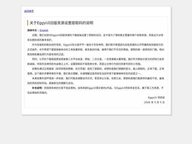Click the paragraph starting with 未来如果外部环境
This screenshot has width=192, height=144.
(96, 81)
